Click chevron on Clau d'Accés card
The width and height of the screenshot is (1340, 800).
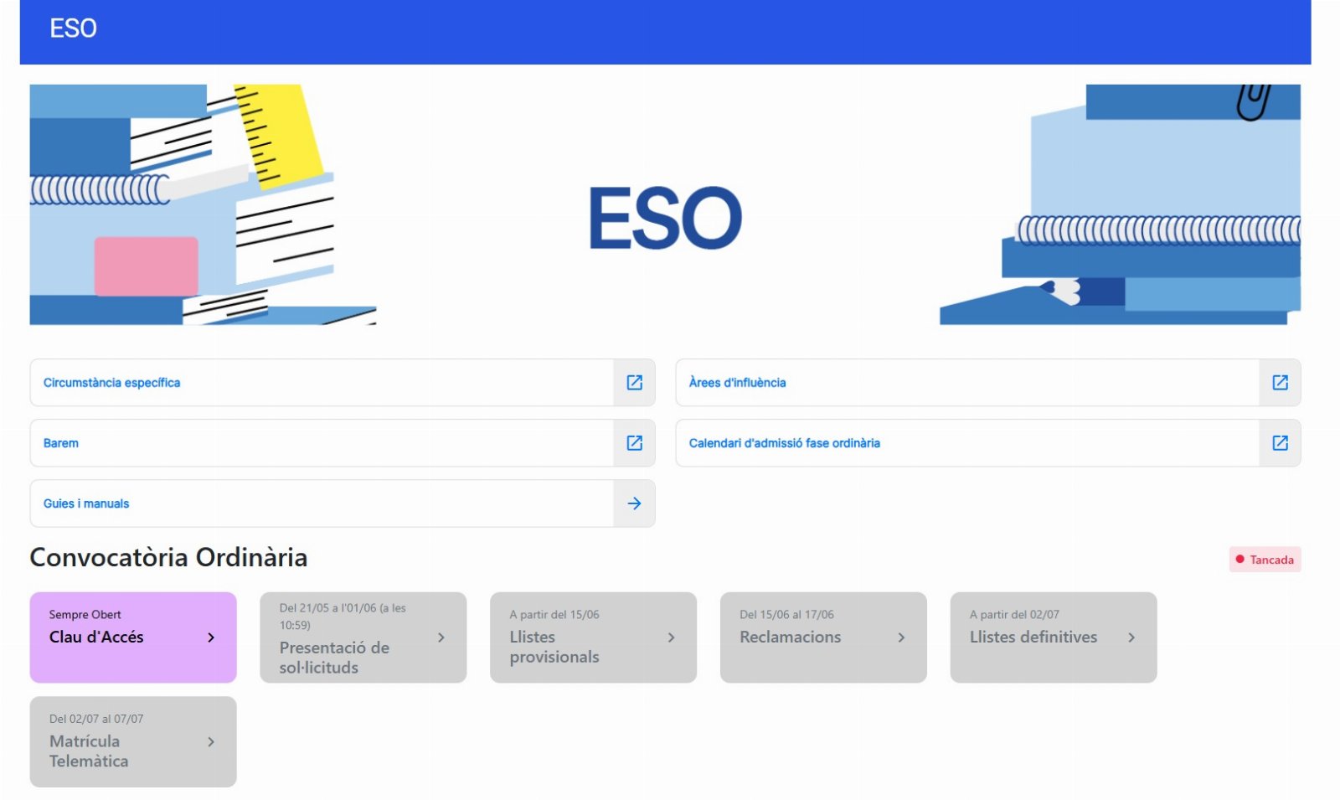[211, 637]
